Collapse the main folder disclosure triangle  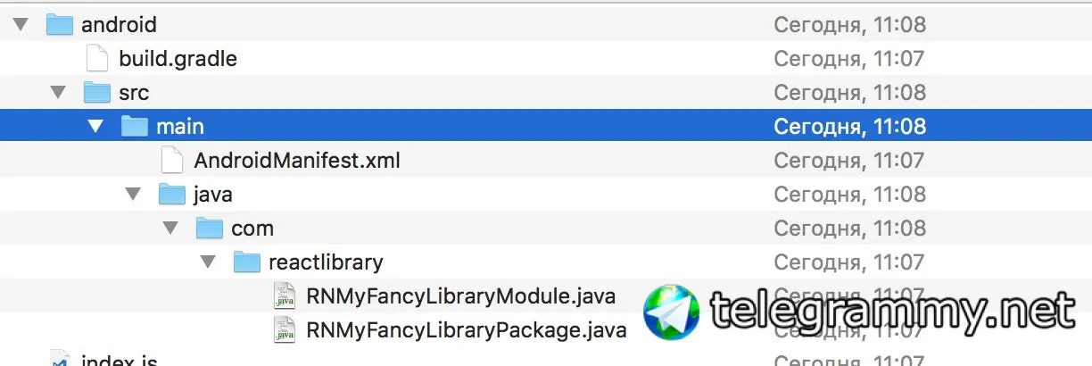coord(95,127)
